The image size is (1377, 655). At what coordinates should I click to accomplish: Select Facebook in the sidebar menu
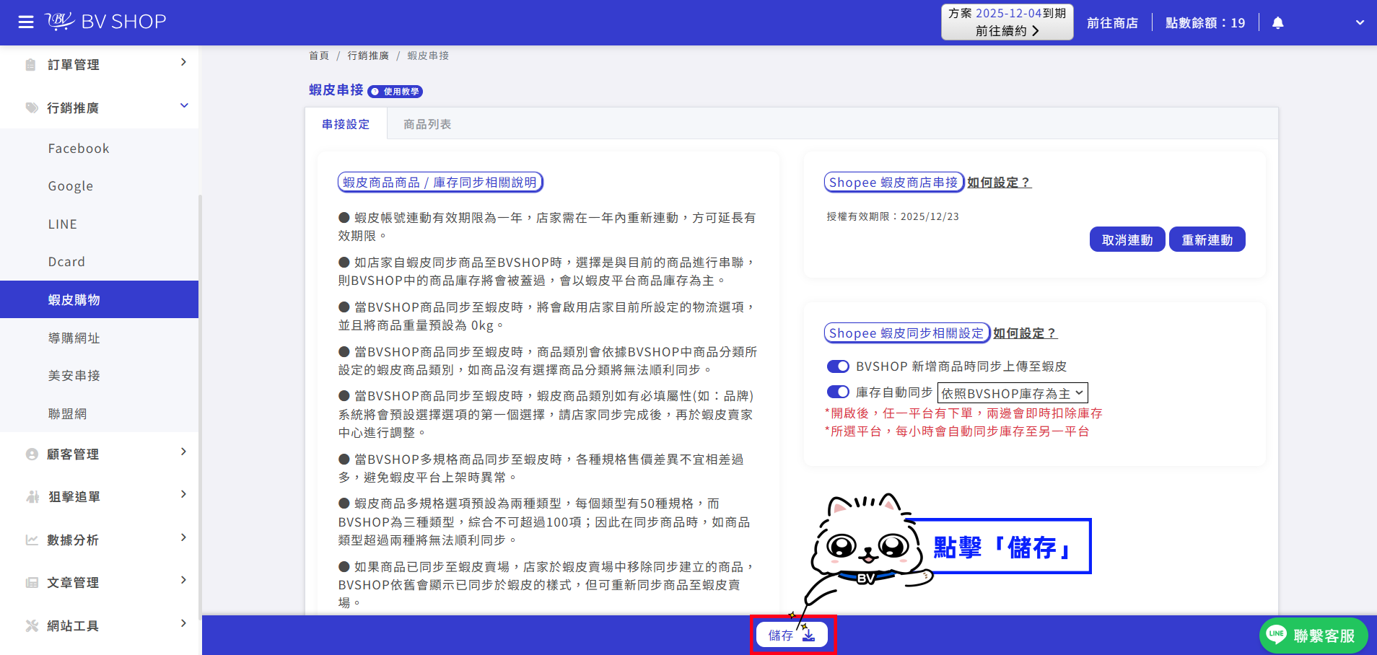[x=79, y=149]
